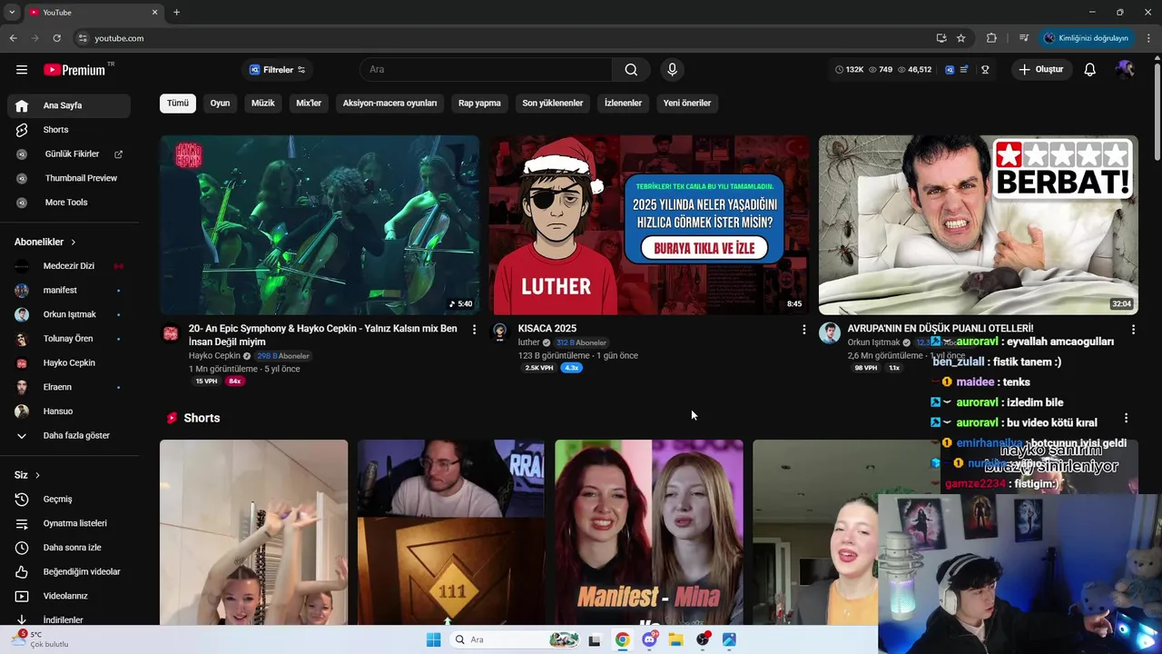Open Orkun Işıtmak subscription in sidebar
Image resolution: width=1162 pixels, height=654 pixels.
69,314
